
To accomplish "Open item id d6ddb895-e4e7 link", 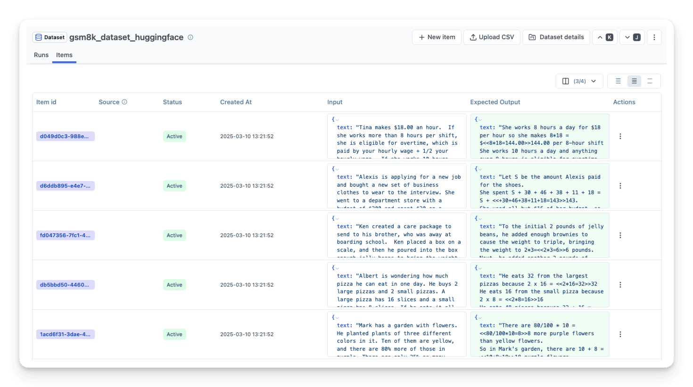I will (65, 186).
